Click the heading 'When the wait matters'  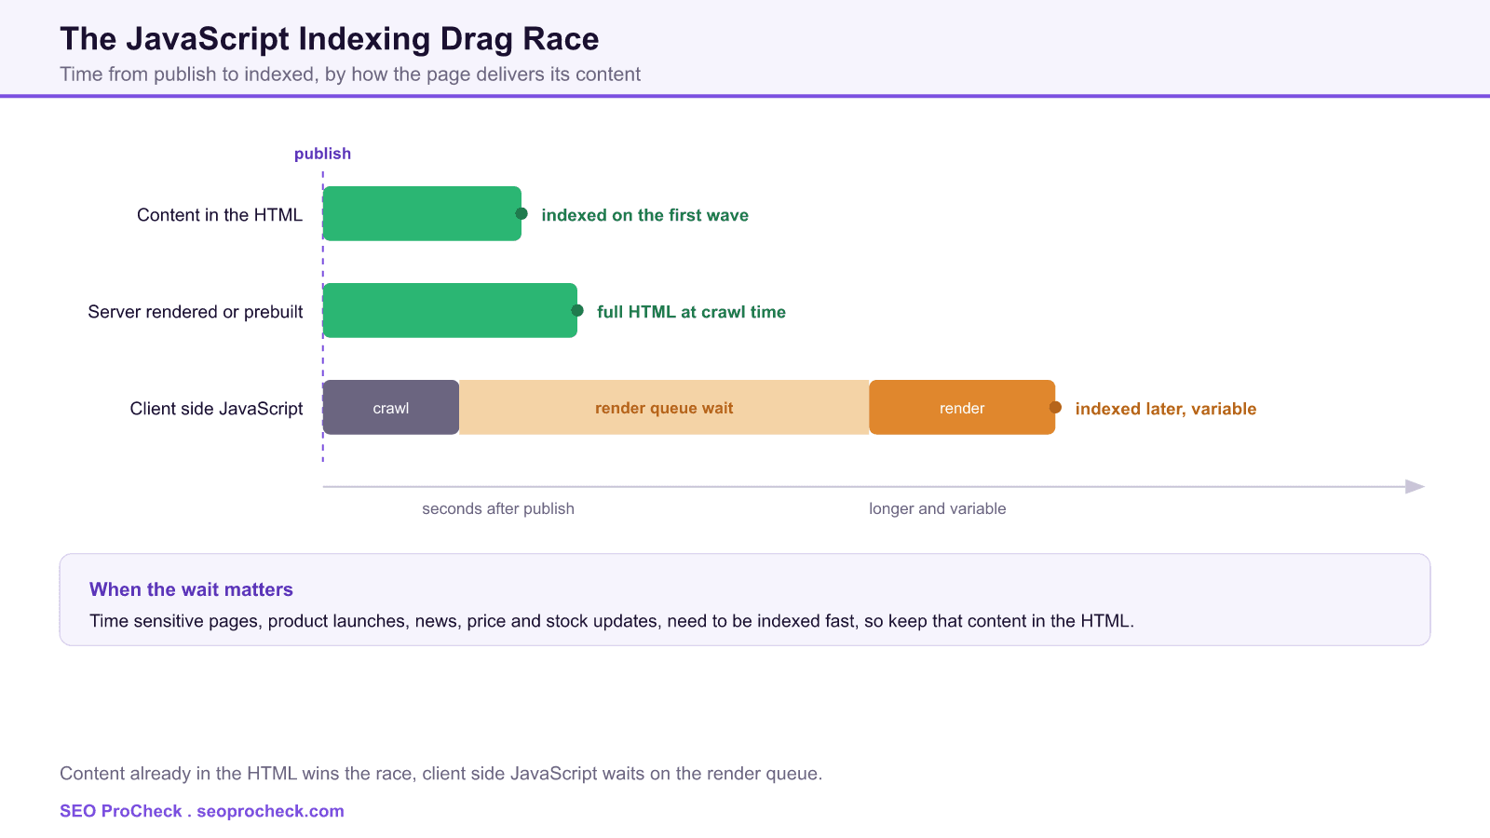[191, 589]
